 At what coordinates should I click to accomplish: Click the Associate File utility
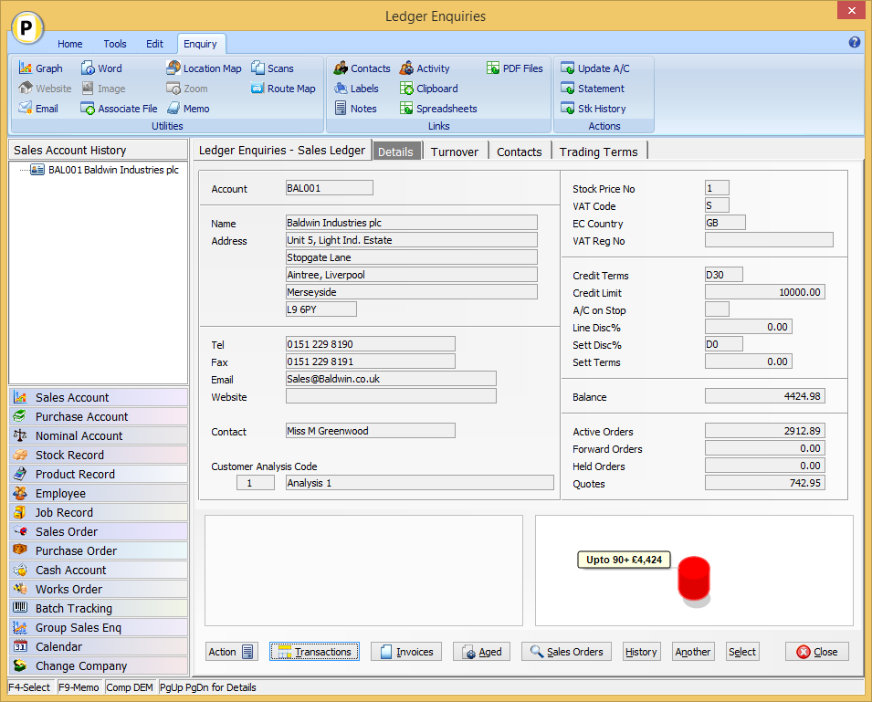[x=119, y=109]
